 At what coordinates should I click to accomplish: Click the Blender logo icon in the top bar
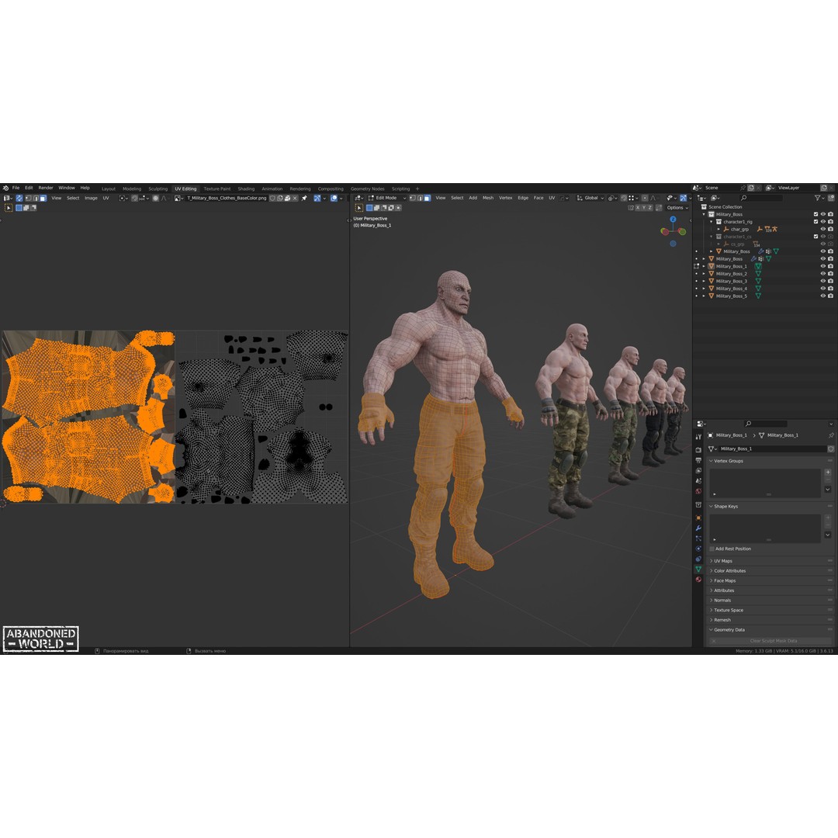coord(6,188)
